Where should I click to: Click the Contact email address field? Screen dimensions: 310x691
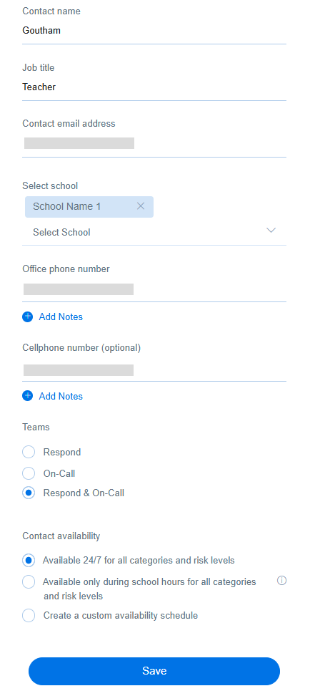click(x=154, y=144)
